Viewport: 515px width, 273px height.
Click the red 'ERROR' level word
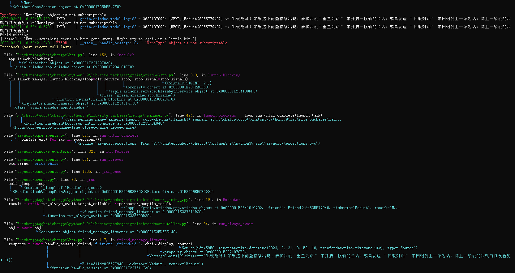[x=62, y=43]
